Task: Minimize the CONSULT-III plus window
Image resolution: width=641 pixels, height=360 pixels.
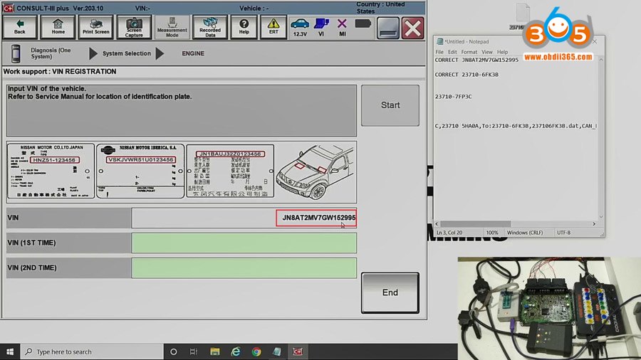Action: 388,28
